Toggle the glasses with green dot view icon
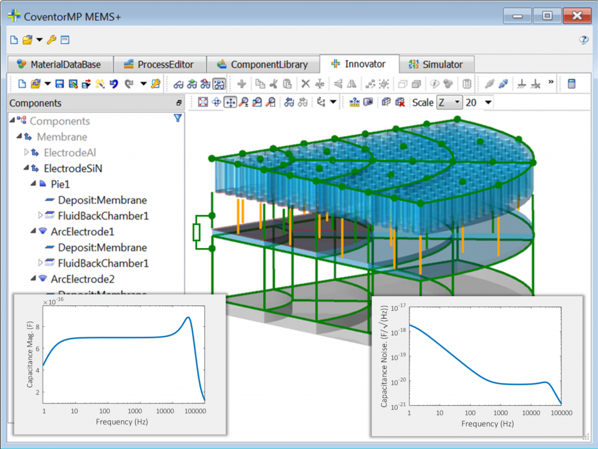Viewport: 598px width, 449px height. click(x=192, y=84)
